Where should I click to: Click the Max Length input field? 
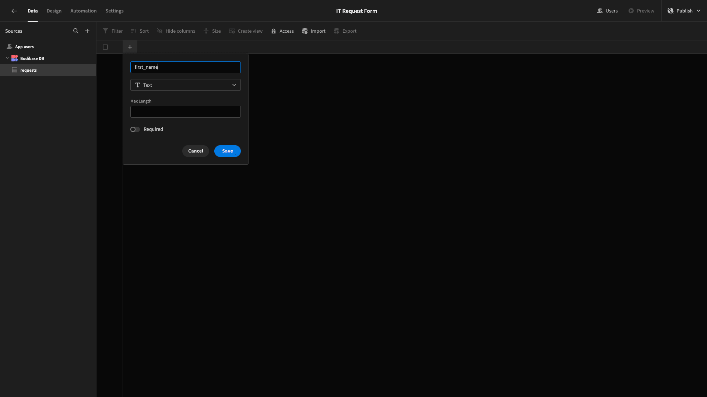pos(186,112)
